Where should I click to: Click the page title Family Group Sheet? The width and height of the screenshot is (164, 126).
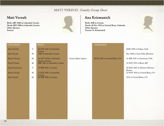coord(94,10)
